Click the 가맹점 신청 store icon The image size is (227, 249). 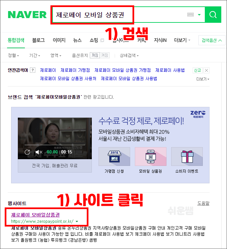[x=114, y=157]
